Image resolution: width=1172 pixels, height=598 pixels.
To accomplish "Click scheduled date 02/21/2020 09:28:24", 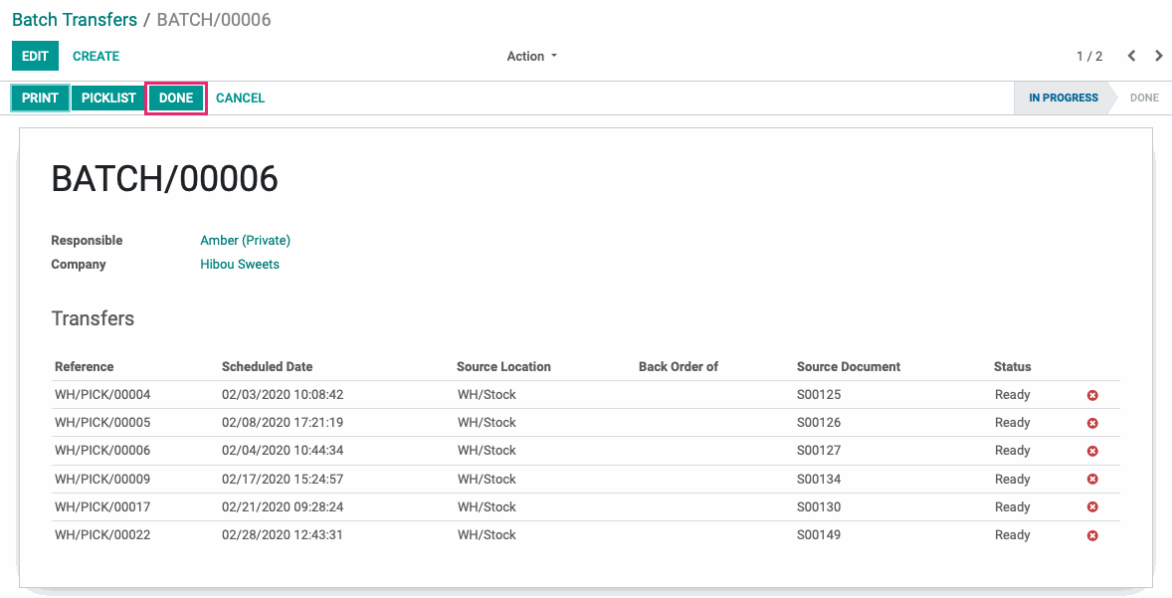I will pos(283,506).
